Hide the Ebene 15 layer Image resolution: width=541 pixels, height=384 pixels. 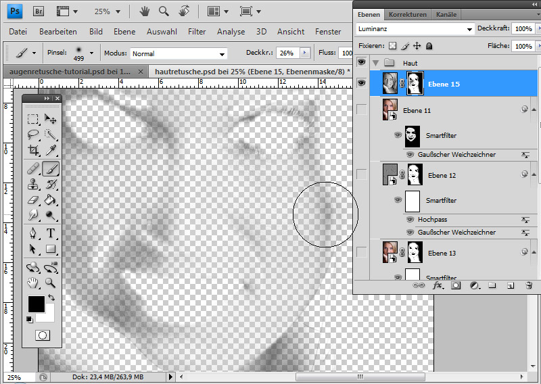[361, 83]
